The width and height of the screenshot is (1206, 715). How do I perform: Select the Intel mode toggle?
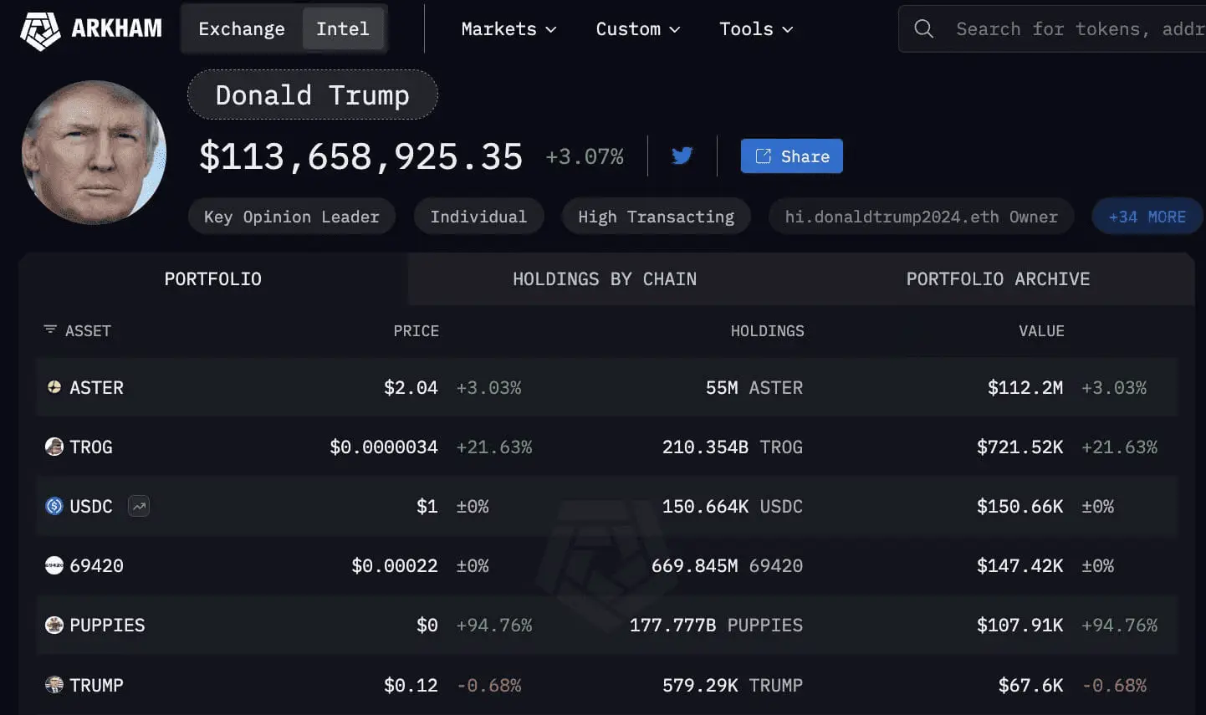point(343,28)
